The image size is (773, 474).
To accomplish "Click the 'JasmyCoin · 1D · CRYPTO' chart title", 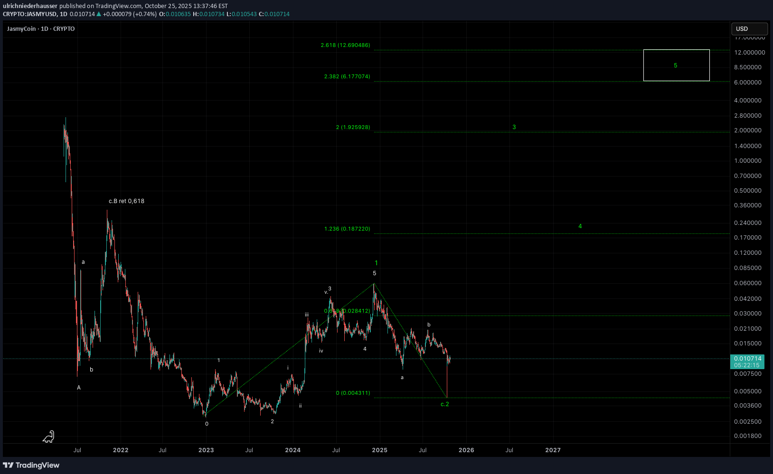I will (x=41, y=29).
